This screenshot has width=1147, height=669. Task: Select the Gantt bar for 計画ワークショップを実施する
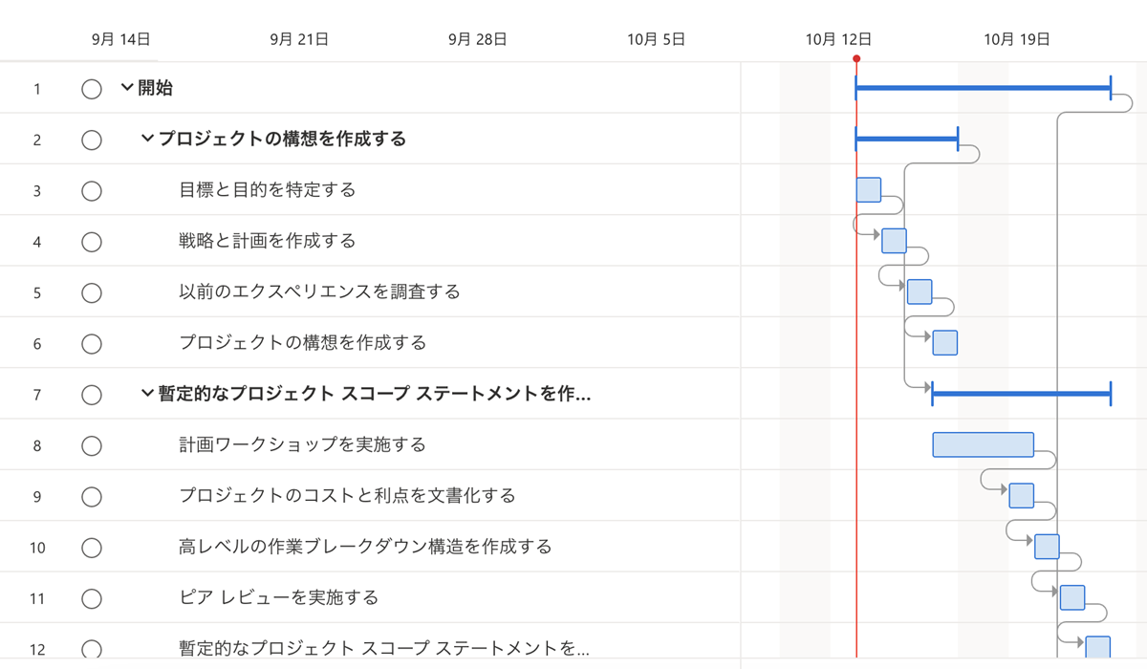coord(983,444)
